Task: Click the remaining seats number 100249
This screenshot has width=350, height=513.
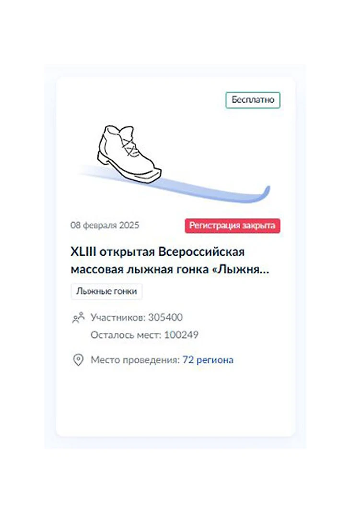Action: pos(181,334)
